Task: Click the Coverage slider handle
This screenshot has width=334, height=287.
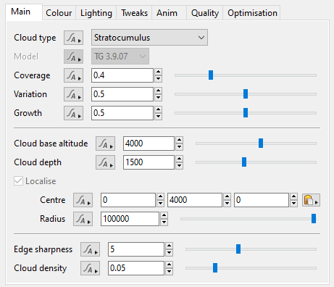Action: 211,75
